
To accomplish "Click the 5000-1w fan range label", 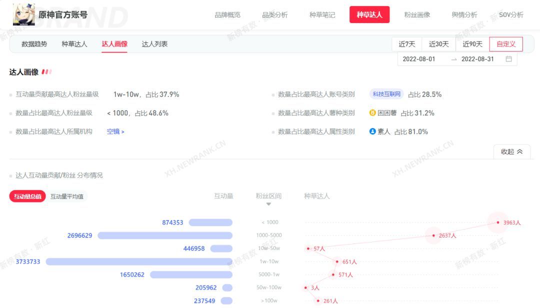I will (x=269, y=274).
